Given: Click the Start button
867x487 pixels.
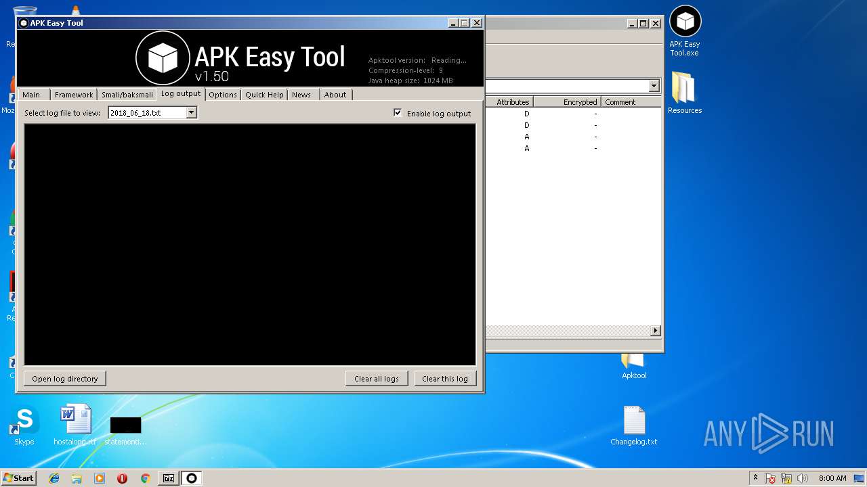Looking at the screenshot, I should click(19, 478).
